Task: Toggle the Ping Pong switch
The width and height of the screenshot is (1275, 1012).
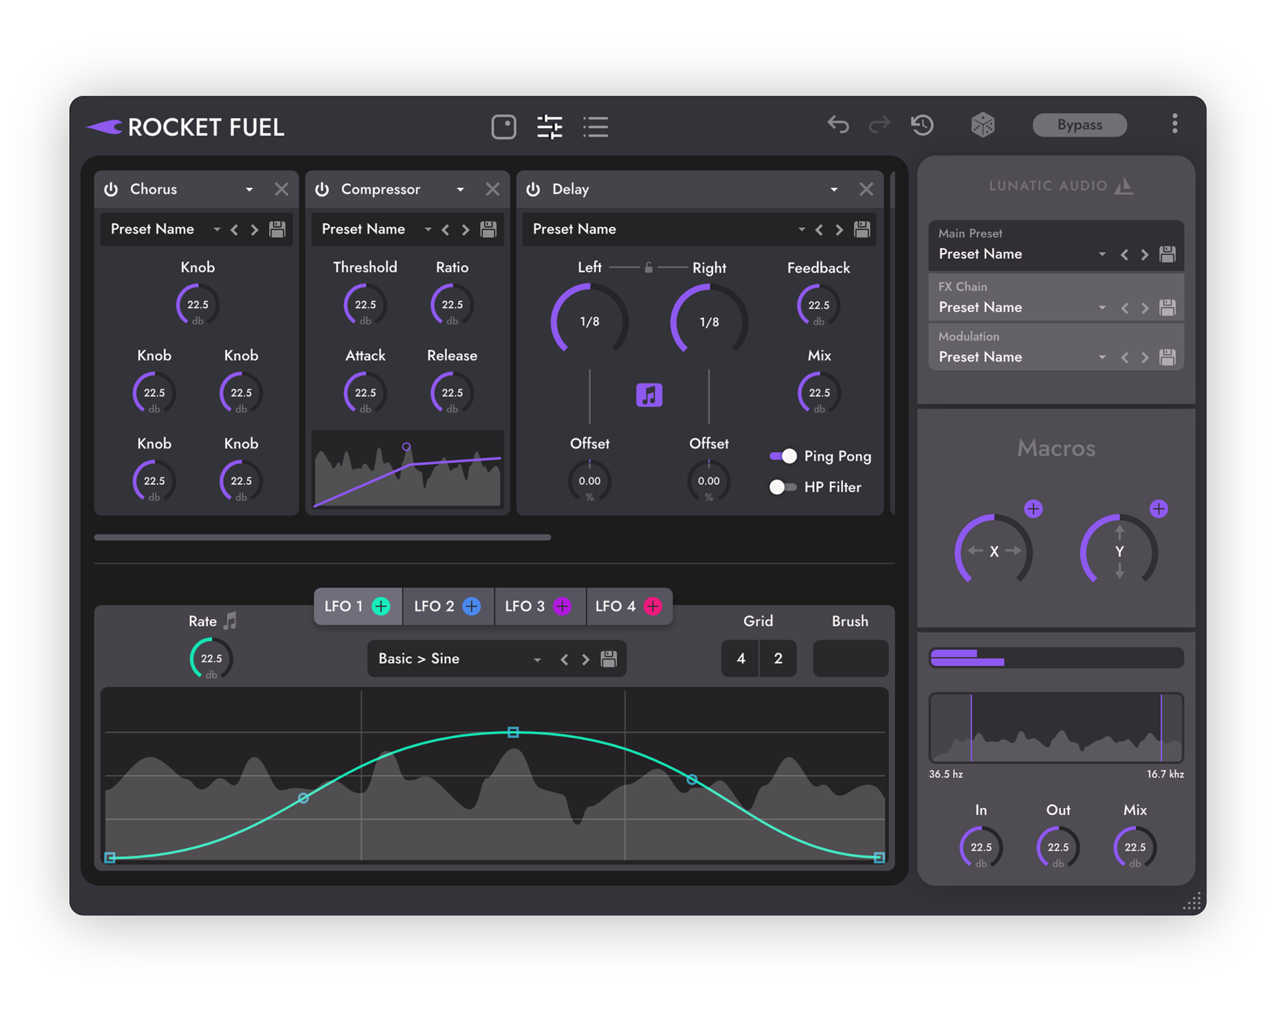Action: coord(783,456)
